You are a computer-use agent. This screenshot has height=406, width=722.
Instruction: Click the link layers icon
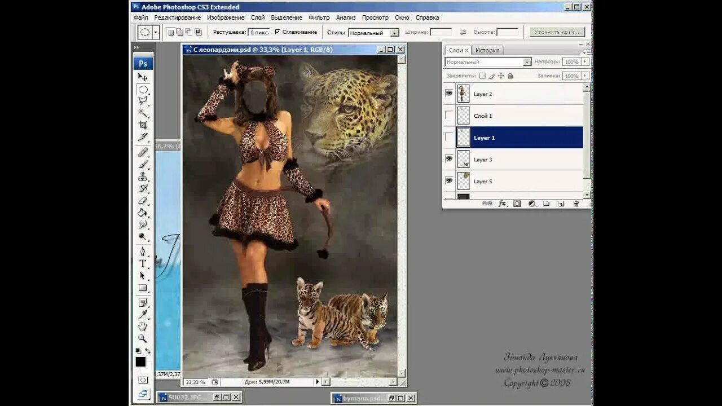(x=487, y=204)
